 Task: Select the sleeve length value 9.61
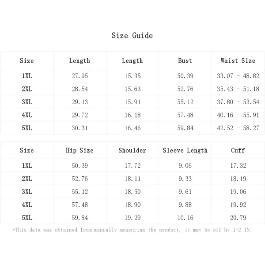tap(185, 192)
